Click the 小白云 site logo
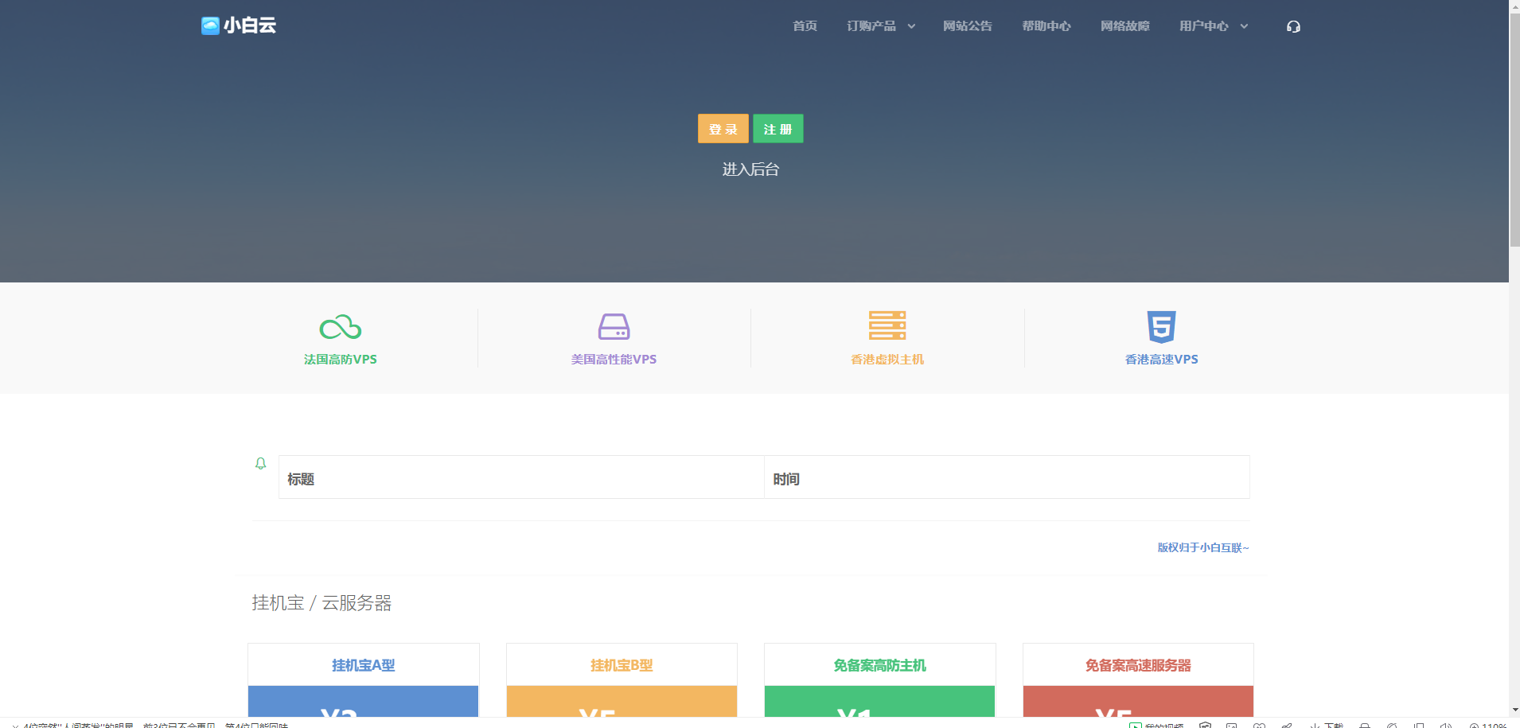Screen dimensions: 1520x728 [x=239, y=25]
